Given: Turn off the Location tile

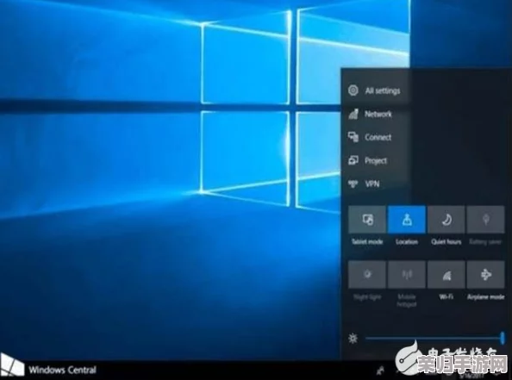Looking at the screenshot, I should point(407,220).
